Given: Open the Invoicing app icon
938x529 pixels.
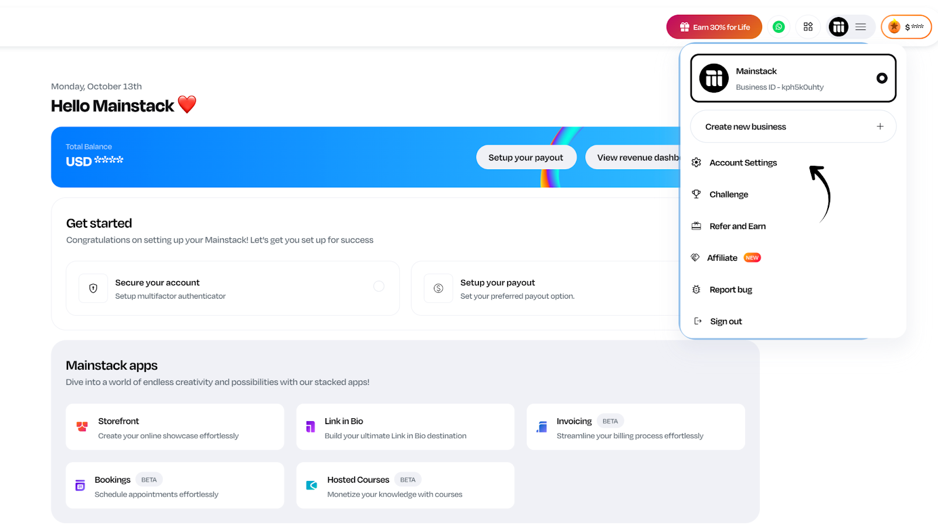Looking at the screenshot, I should pos(542,427).
